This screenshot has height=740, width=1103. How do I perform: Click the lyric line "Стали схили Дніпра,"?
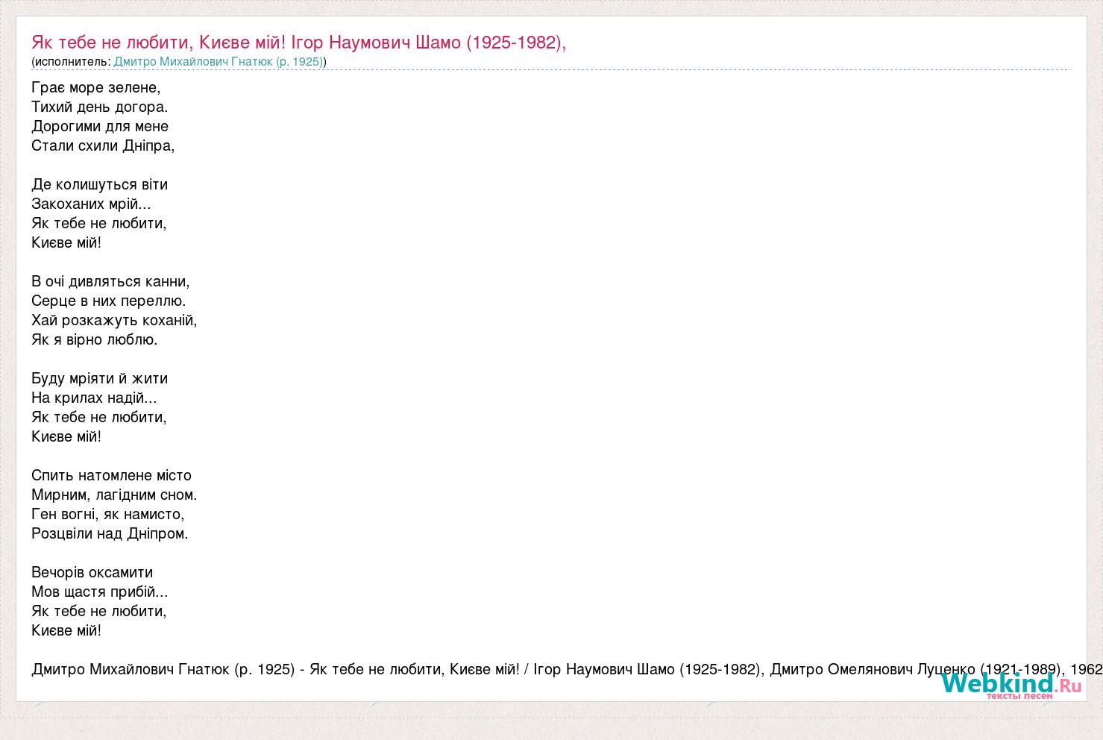pos(103,145)
